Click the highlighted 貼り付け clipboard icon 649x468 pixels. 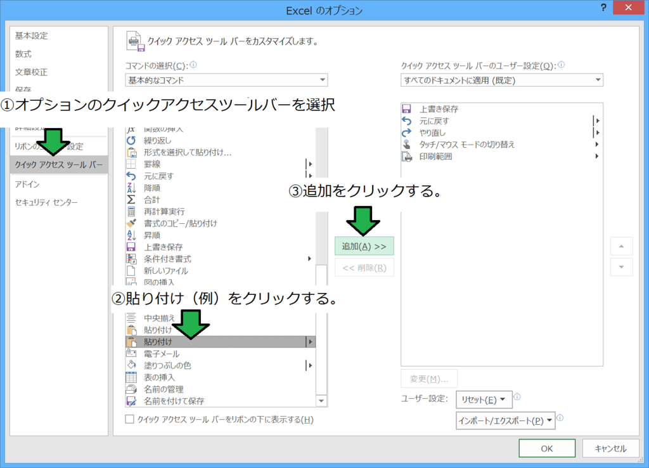pyautogui.click(x=131, y=342)
